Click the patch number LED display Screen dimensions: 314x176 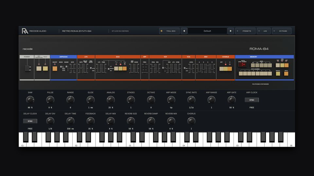pos(242,64)
